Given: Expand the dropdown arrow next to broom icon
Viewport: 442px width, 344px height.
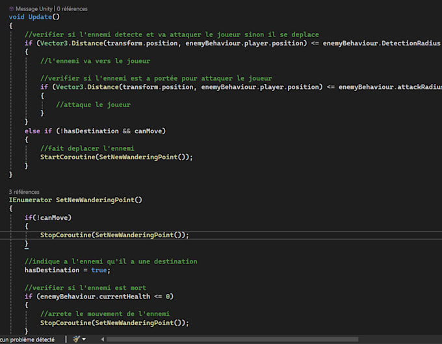Looking at the screenshot, I should click(x=84, y=339).
